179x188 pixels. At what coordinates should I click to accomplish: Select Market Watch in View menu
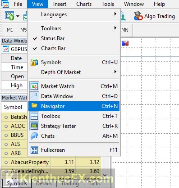[x=74, y=86]
